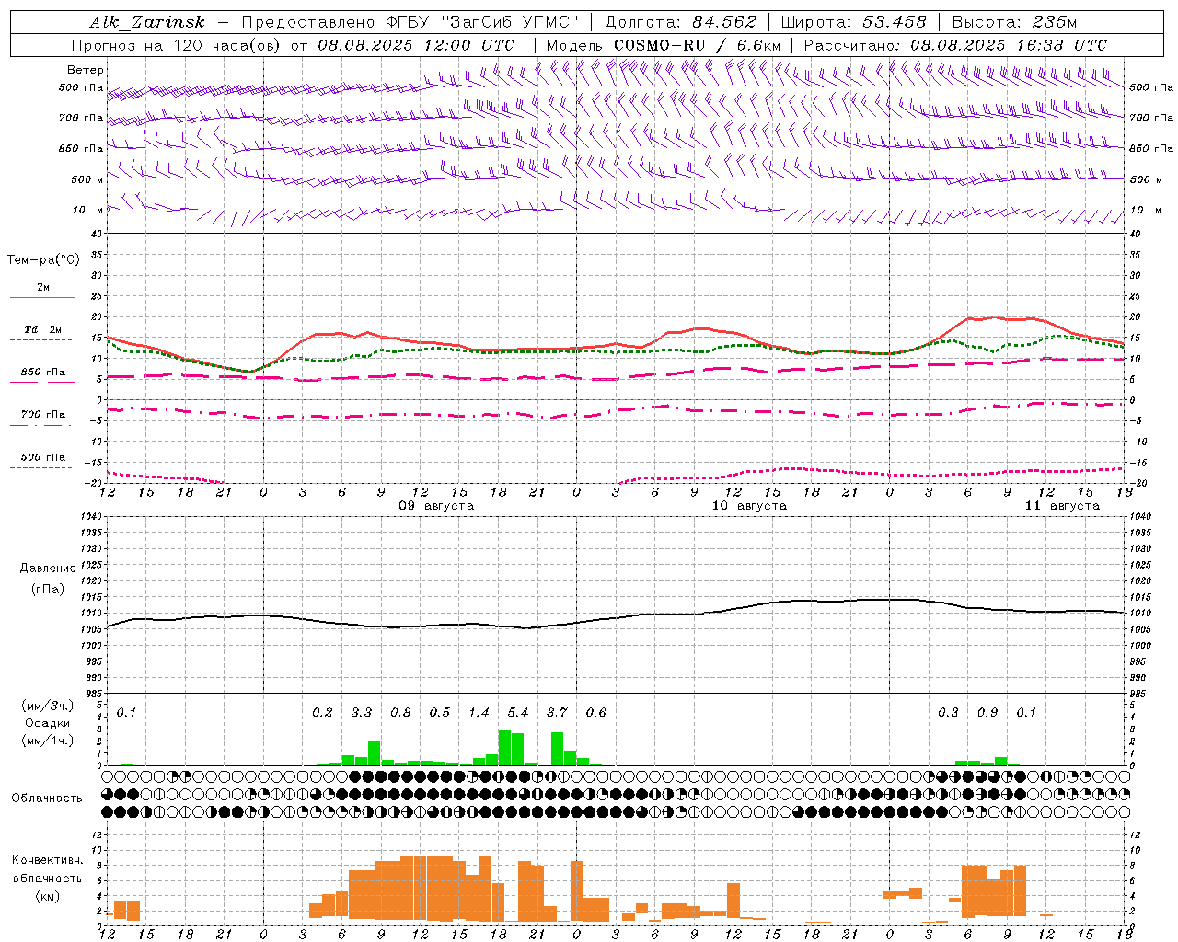Click the (мм/3ч.) units label
1178x942 pixels.
[x=48, y=706]
